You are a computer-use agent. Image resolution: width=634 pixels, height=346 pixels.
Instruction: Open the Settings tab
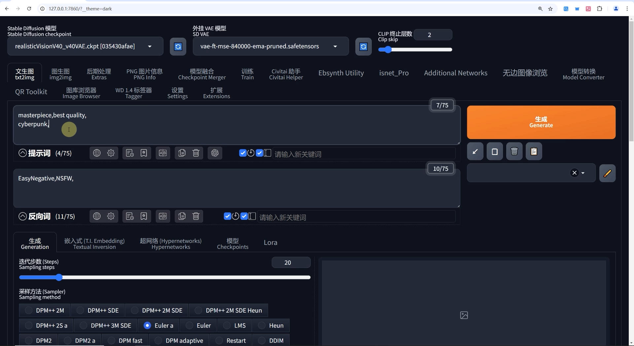pyautogui.click(x=177, y=93)
